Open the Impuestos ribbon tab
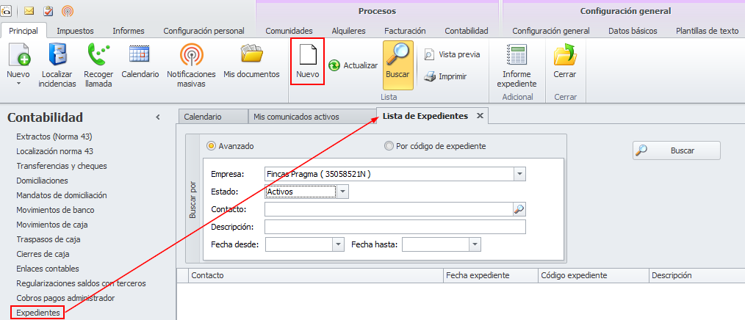 [x=75, y=31]
